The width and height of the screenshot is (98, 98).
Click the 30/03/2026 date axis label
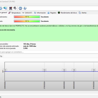point(74,85)
